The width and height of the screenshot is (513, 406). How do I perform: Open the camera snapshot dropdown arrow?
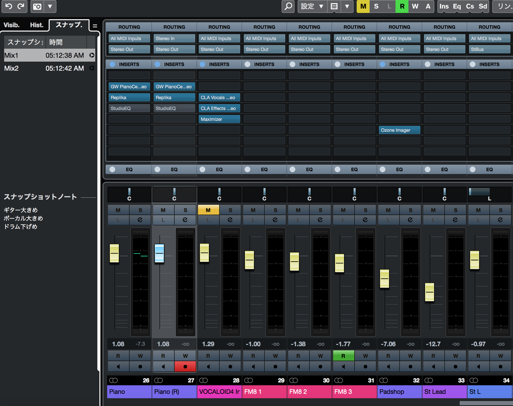pyautogui.click(x=50, y=6)
